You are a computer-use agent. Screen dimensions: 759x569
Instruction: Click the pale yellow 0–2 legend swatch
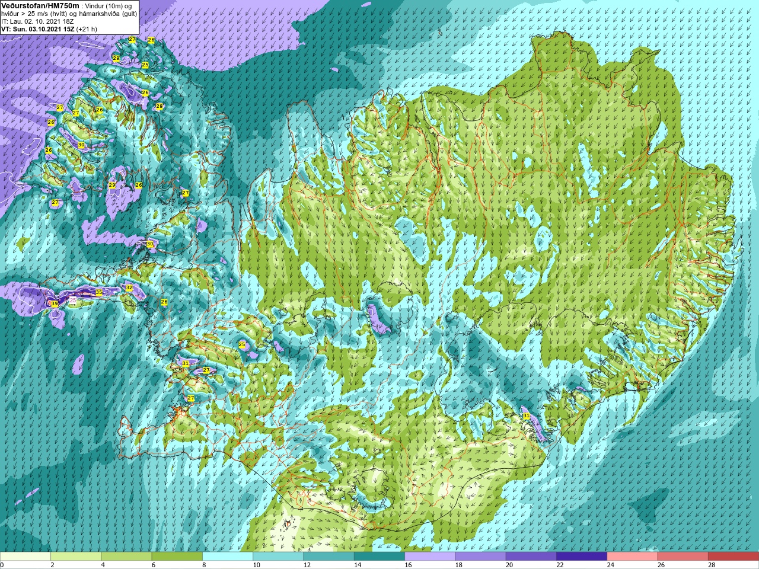pos(25,557)
